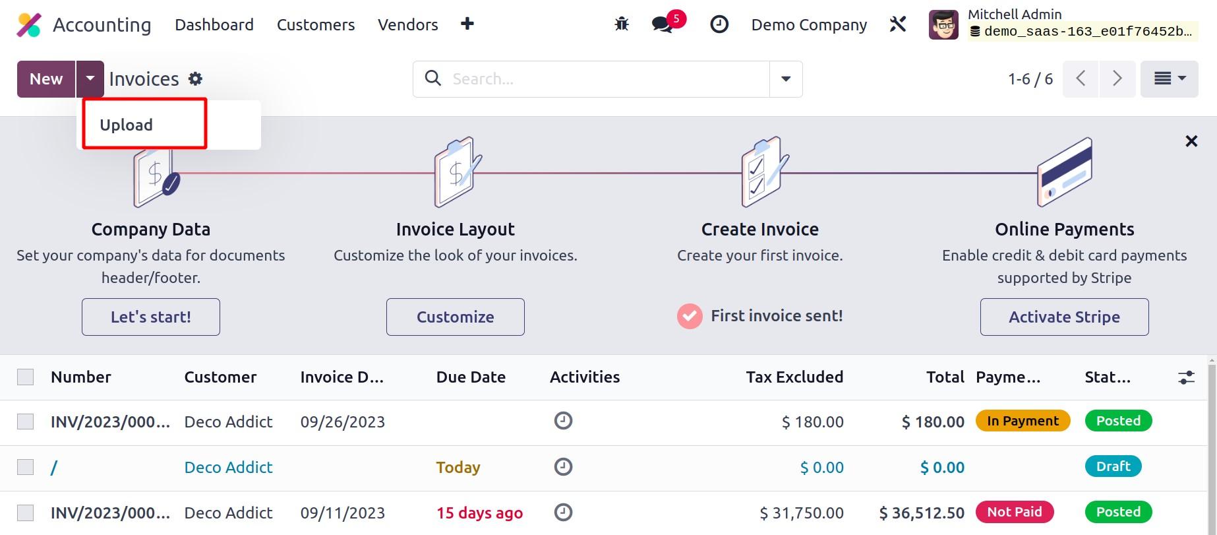1217x535 pixels.
Task: Open the list view switcher dropdown
Action: (x=1169, y=79)
